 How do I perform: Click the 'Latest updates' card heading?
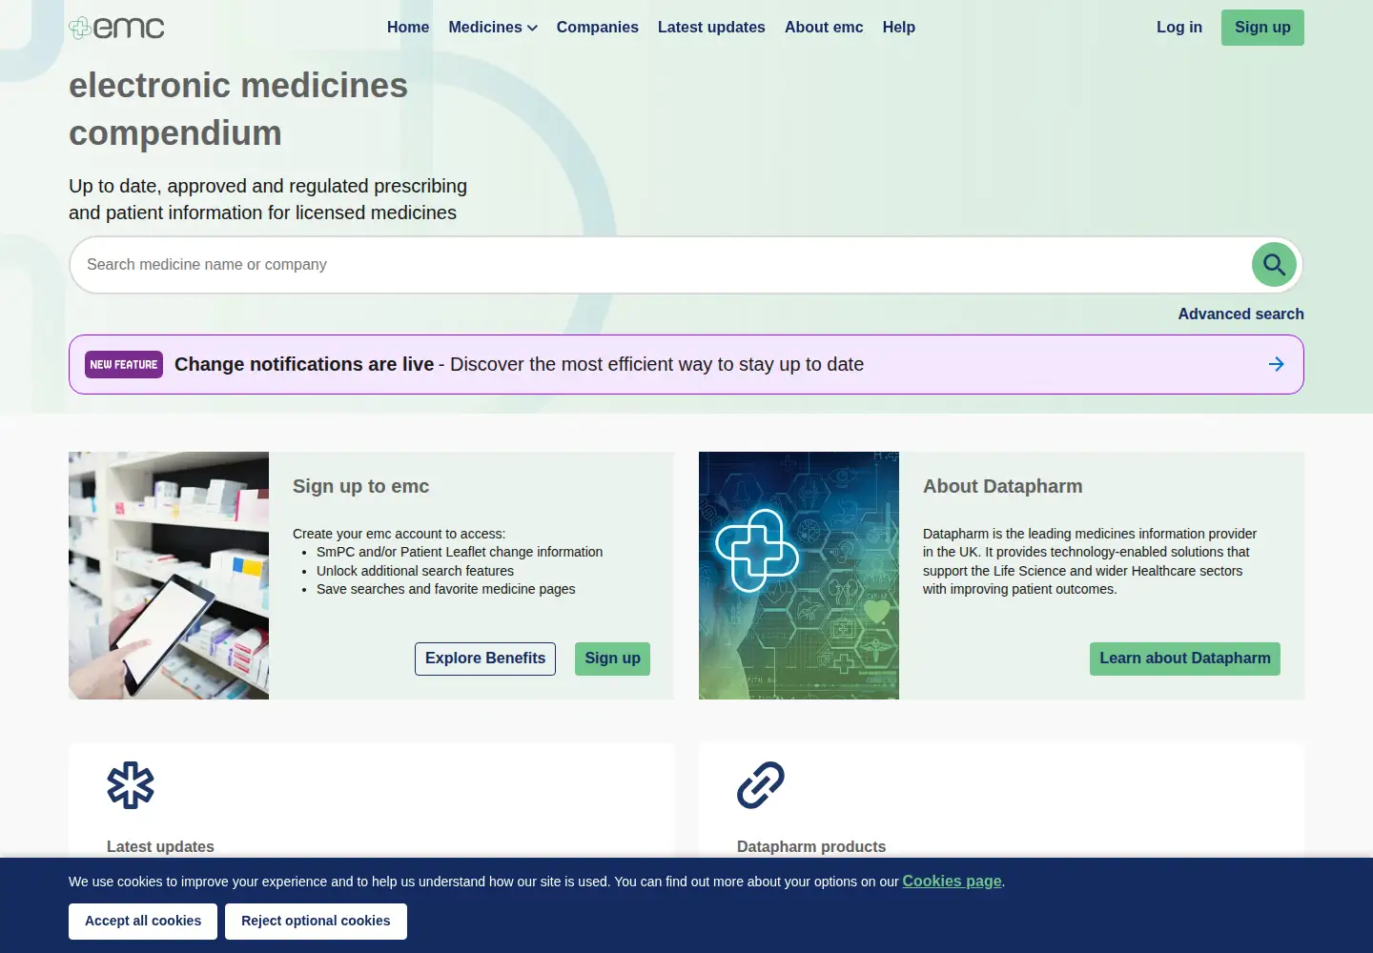[x=160, y=846]
